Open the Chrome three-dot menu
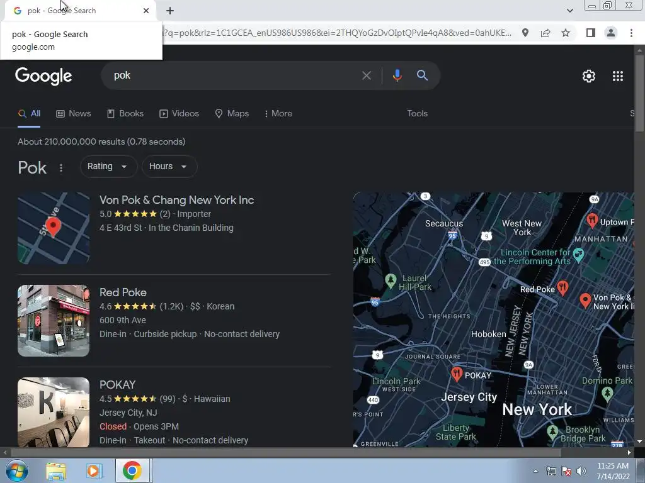The height and width of the screenshot is (483, 645). tap(631, 33)
